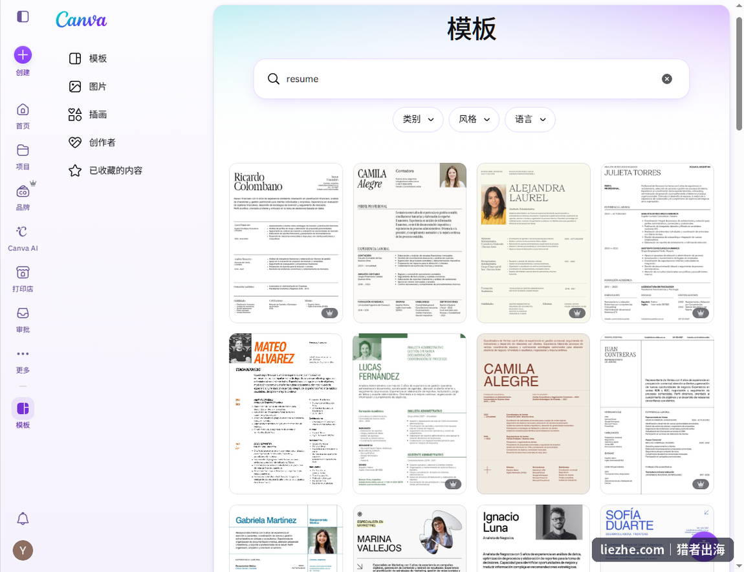The width and height of the screenshot is (744, 572).
Task: Expand the 风格 filter dropdown
Action: pos(474,120)
